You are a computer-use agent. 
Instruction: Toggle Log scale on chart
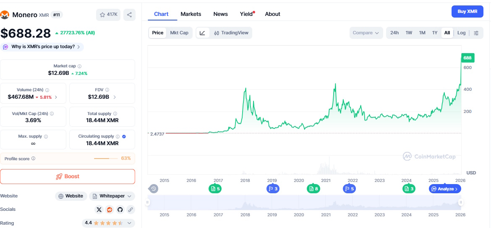click(x=461, y=33)
